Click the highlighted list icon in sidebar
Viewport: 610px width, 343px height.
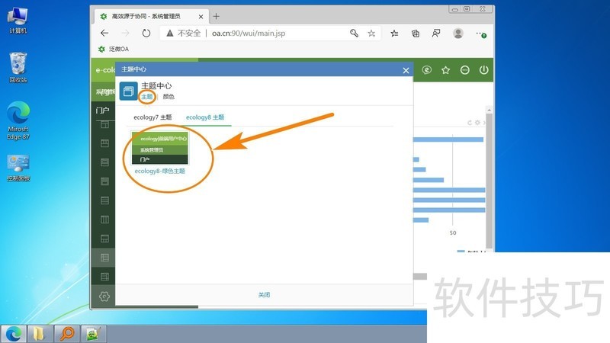[104, 258]
